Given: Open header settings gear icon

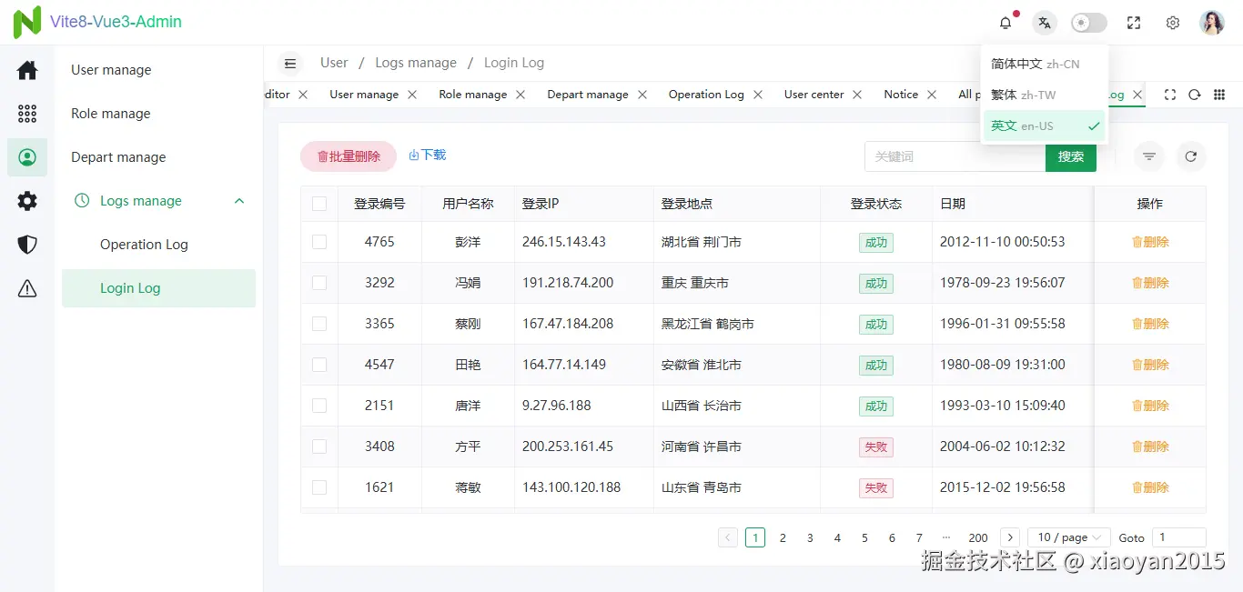Looking at the screenshot, I should 1173,23.
